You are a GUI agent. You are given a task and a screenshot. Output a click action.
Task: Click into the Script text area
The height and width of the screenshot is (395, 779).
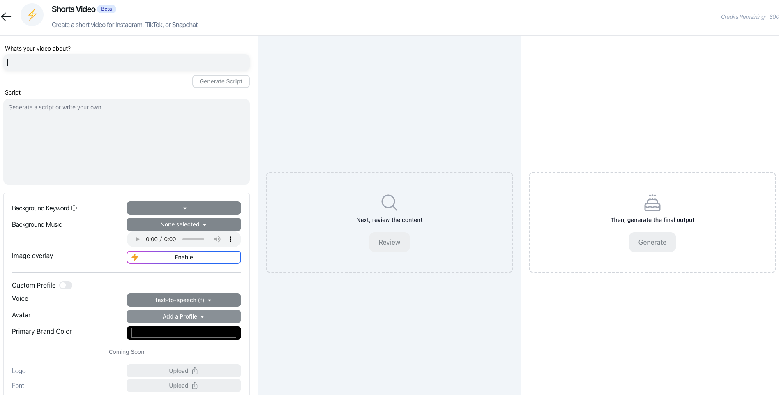(127, 142)
